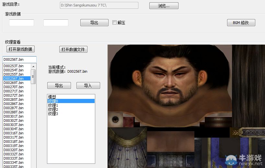Select D00255T.bin in file list
This screenshot has height=168, width=265.
(x=17, y=74)
